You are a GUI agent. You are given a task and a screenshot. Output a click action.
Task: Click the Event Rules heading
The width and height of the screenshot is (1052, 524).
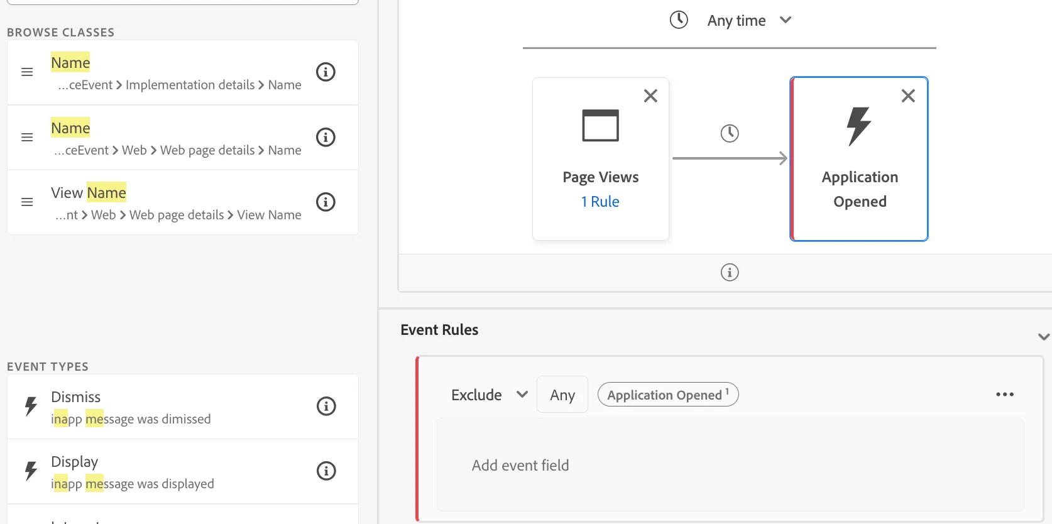coord(439,330)
